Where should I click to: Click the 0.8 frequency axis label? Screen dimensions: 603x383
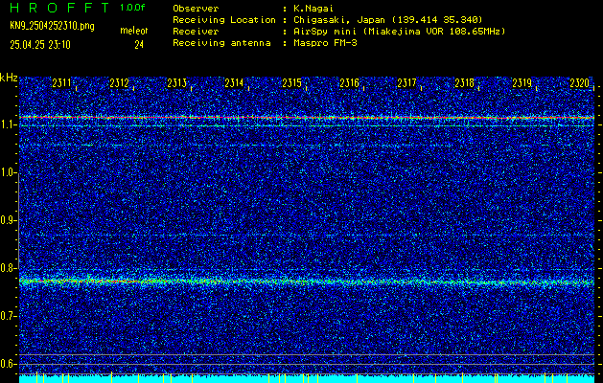pos(6,268)
